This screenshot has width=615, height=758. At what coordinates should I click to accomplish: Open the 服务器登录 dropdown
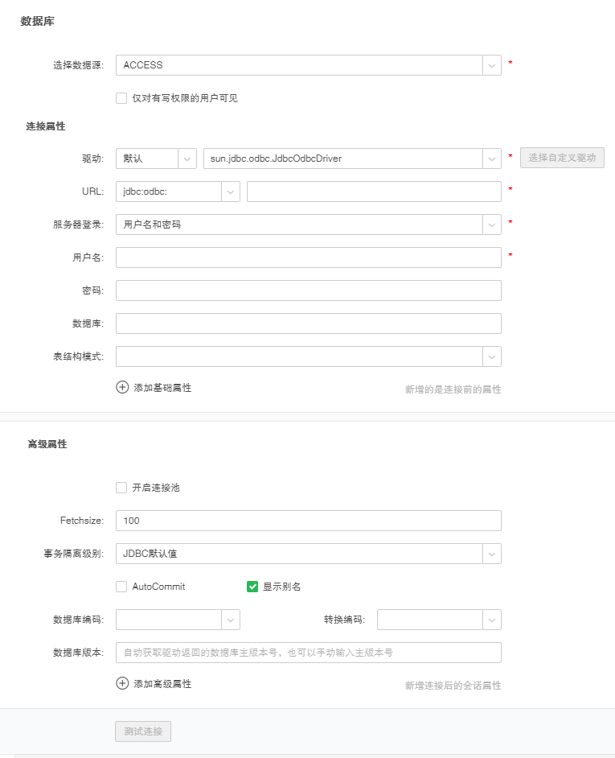308,225
